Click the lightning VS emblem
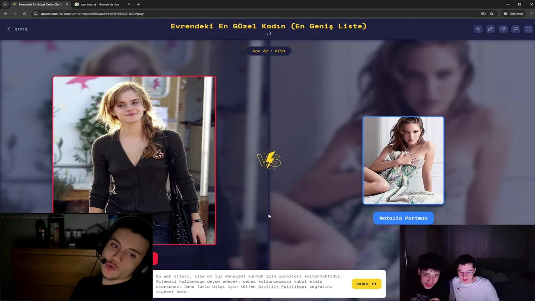The width and height of the screenshot is (535, 301). coord(269,160)
